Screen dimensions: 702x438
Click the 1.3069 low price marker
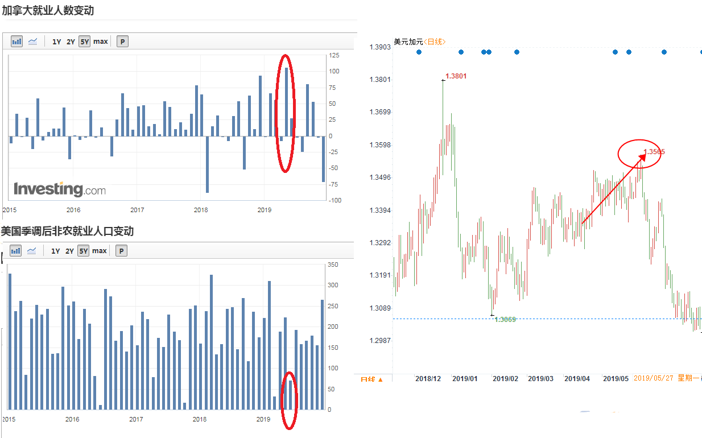[x=505, y=319]
